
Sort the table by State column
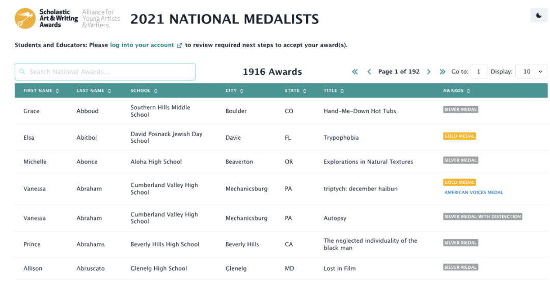[295, 91]
